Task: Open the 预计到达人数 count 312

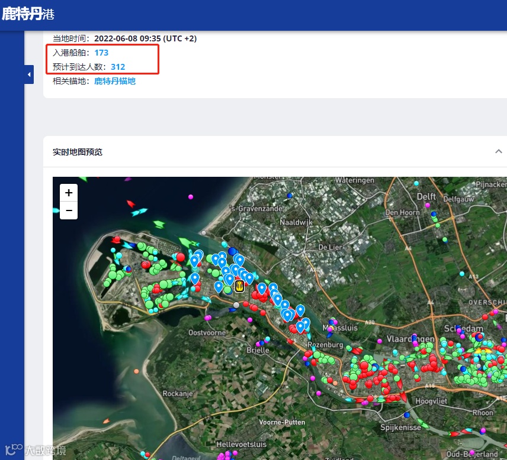Action: coord(118,67)
